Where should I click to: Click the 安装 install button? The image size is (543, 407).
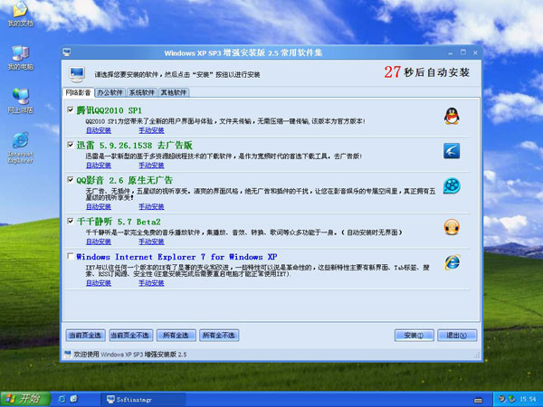(x=414, y=335)
